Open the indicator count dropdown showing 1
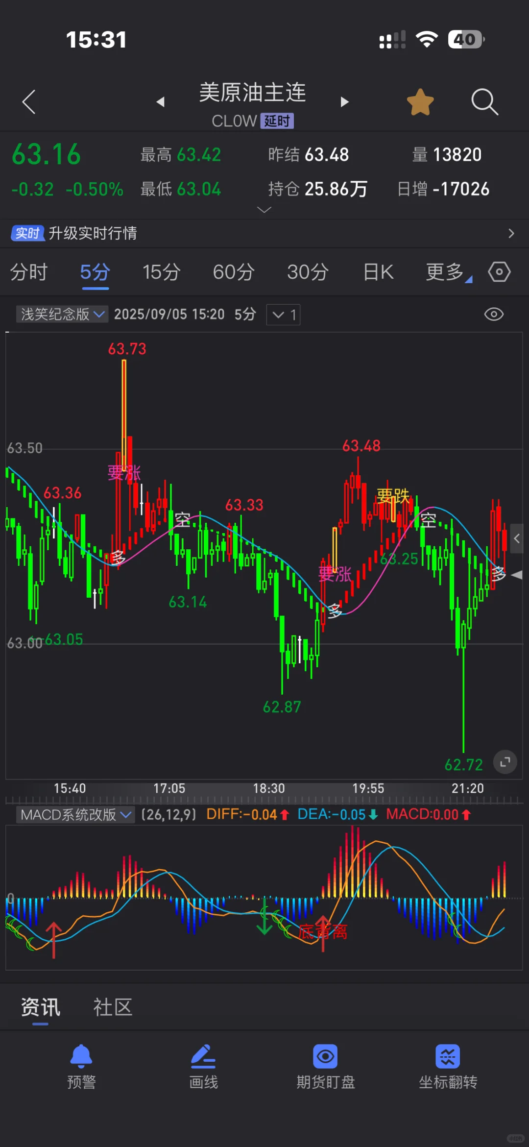Viewport: 529px width, 1147px height. coord(284,315)
